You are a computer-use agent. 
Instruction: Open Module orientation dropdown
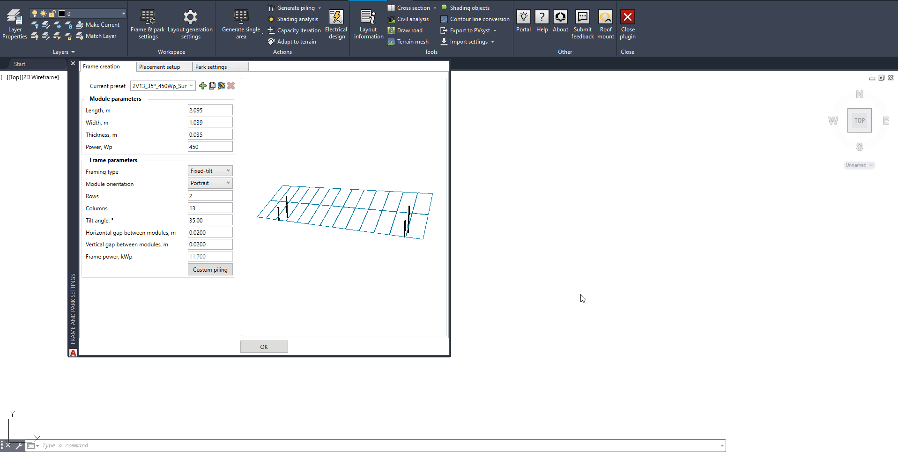click(x=210, y=183)
